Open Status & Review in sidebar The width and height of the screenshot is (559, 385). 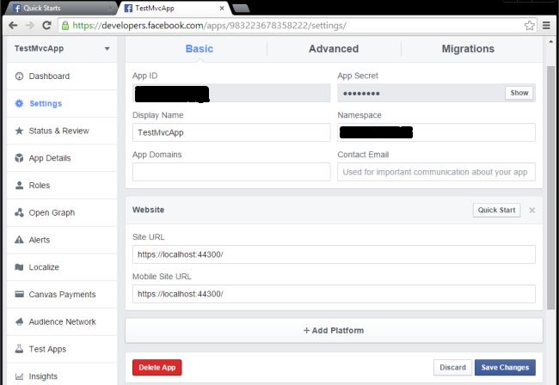pos(62,131)
